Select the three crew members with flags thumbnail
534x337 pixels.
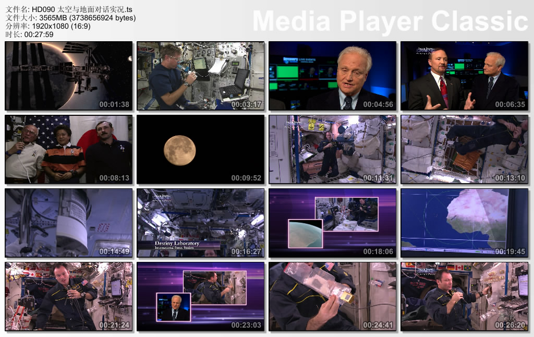[69, 150]
